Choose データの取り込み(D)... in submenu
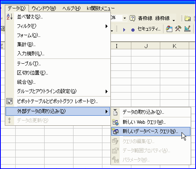This screenshot has height=169, width=196. pyautogui.click(x=151, y=112)
